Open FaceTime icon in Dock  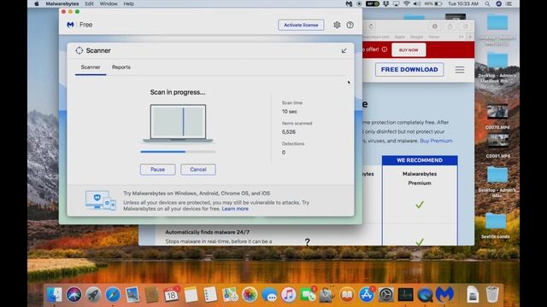tap(308, 295)
